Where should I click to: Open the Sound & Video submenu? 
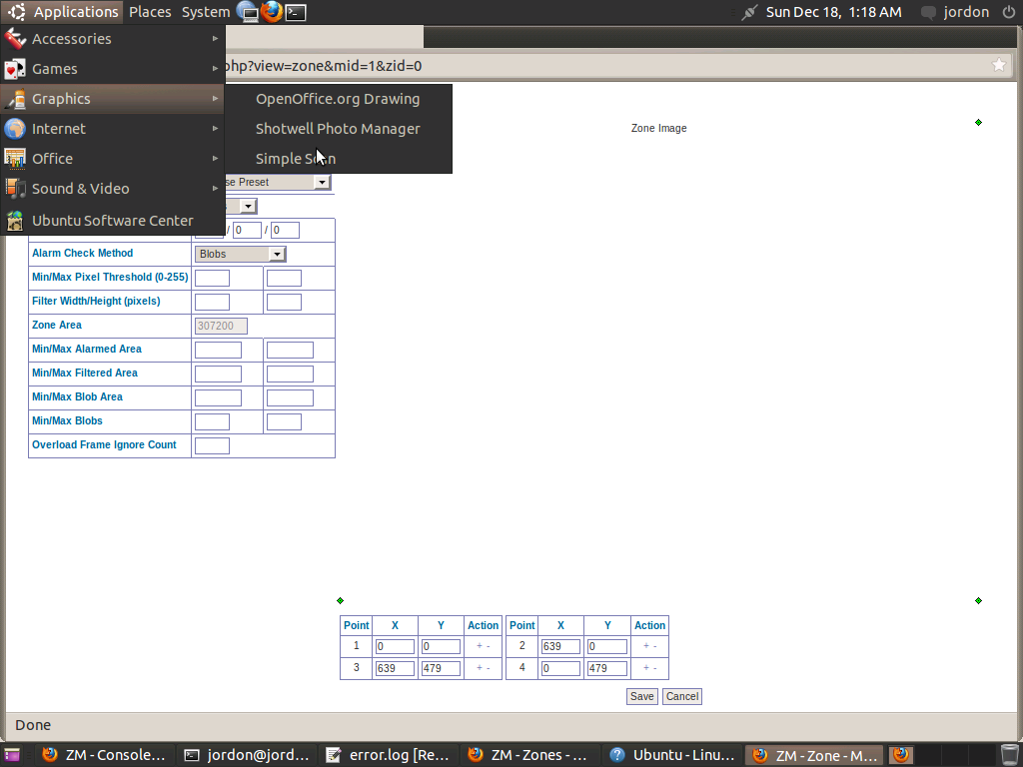pos(112,189)
